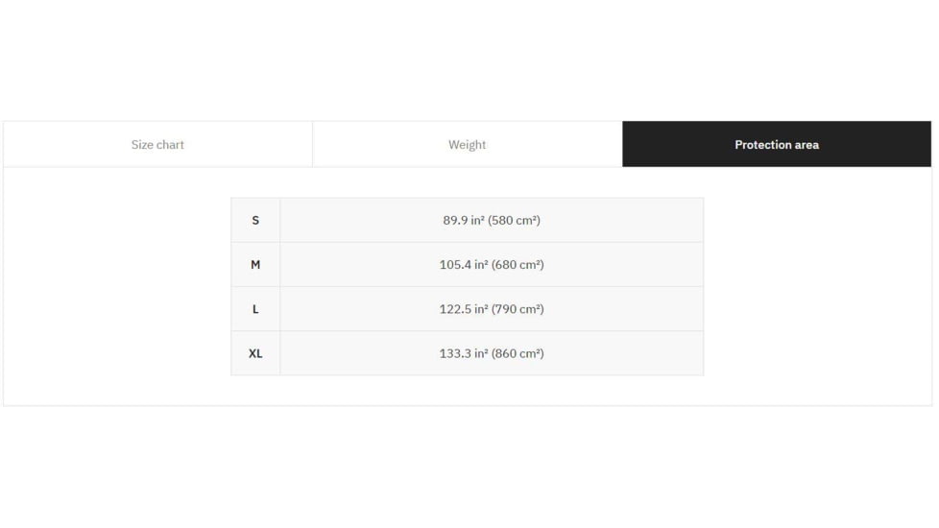Viewport: 939px width, 528px height.
Task: Select the Protection area tab
Action: tap(776, 145)
